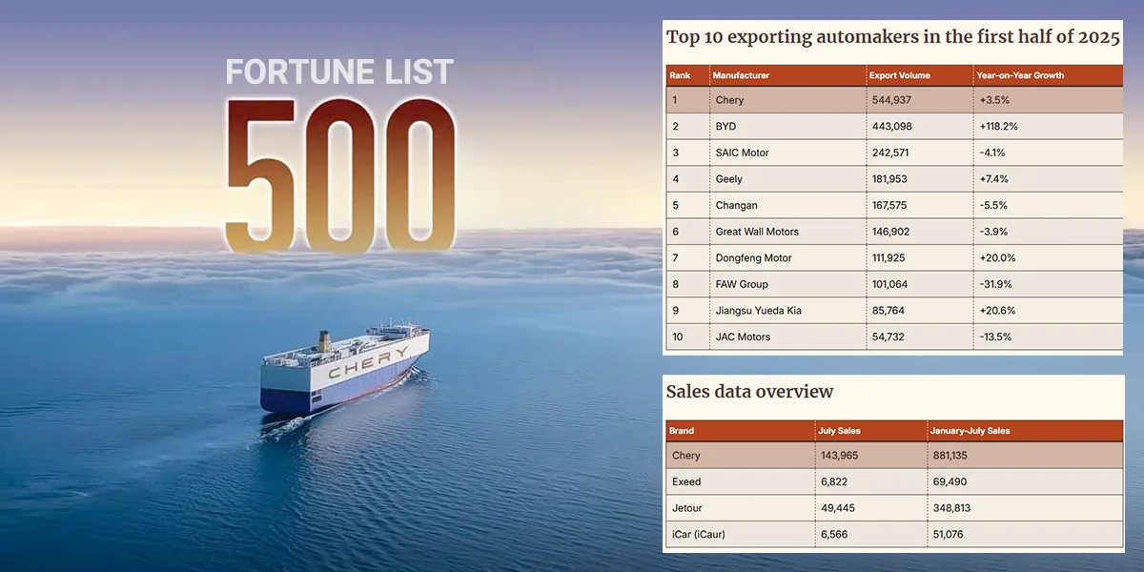Pick the "+118.2%" growth value
Screen dimensions: 1144x572
[997, 126]
